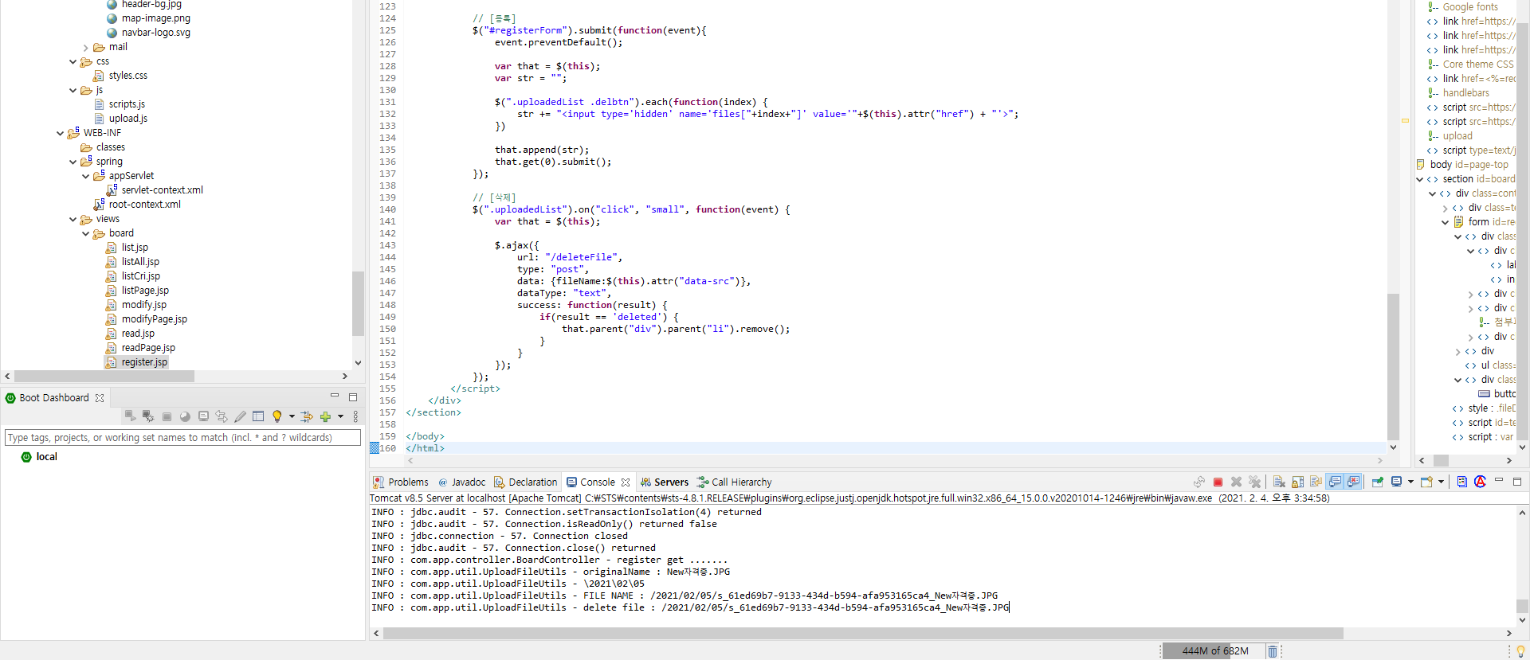Click Boot Dashboard debug start icon

point(148,416)
